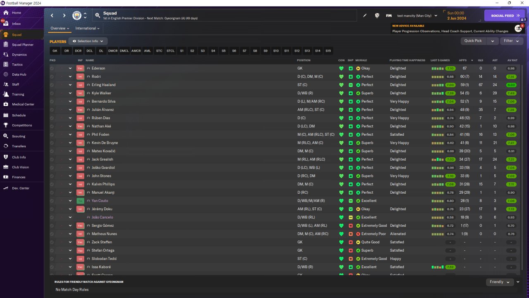This screenshot has width=529, height=298.
Task: Open the Friendly match rules dropdown
Action: [x=500, y=282]
